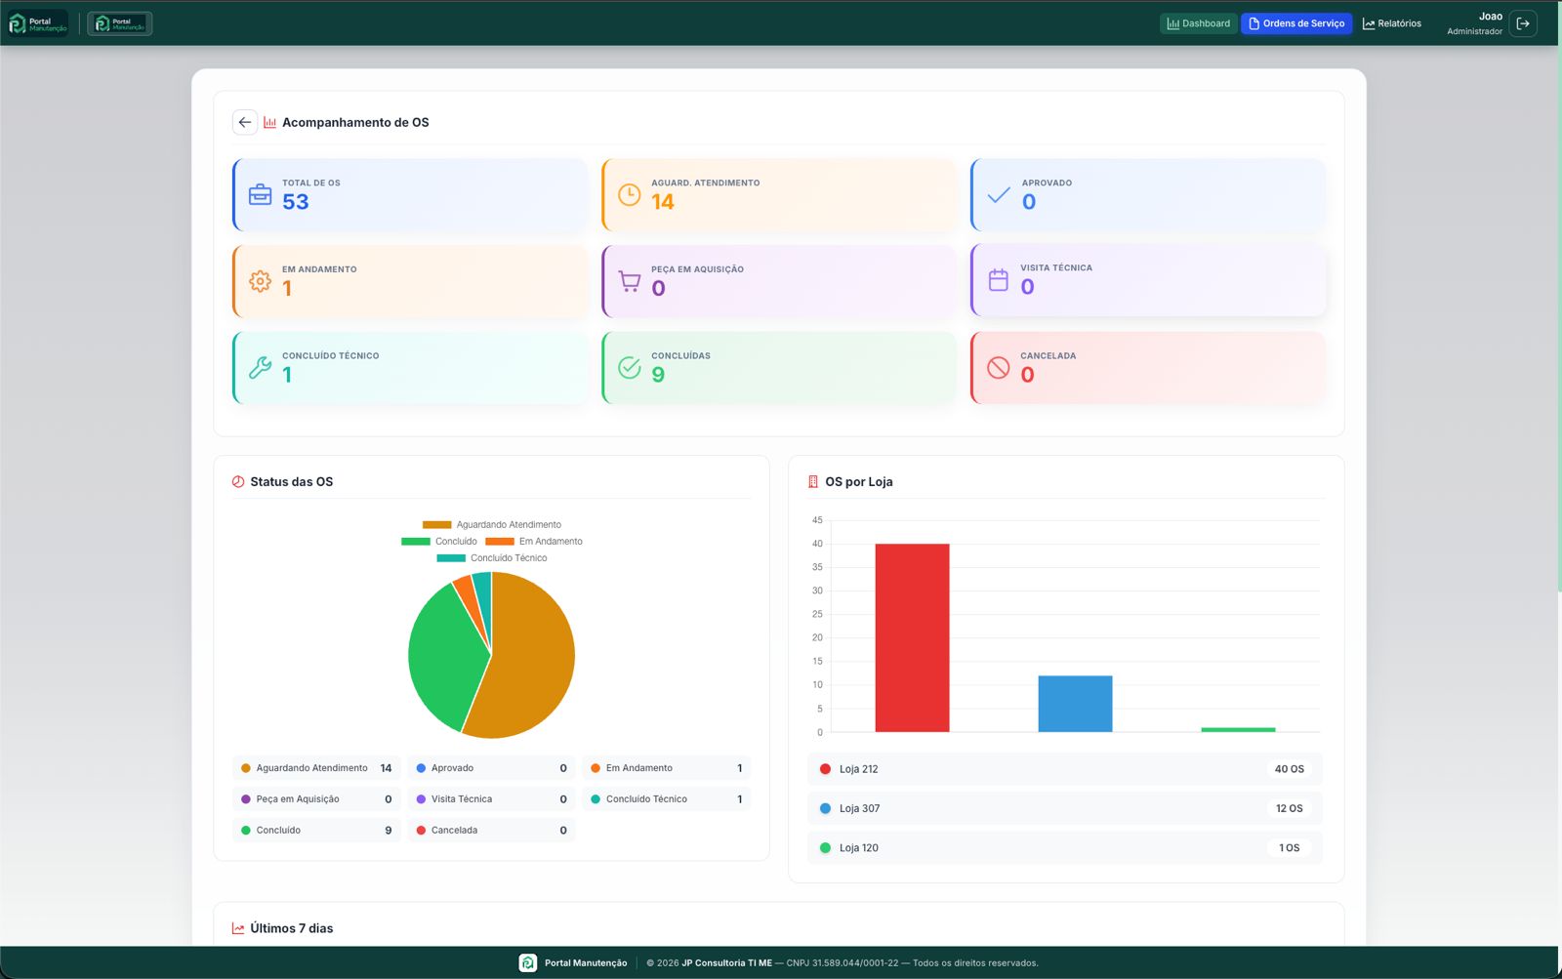
Task: Click the orange Aguardando slice of the pie
Action: click(532, 664)
